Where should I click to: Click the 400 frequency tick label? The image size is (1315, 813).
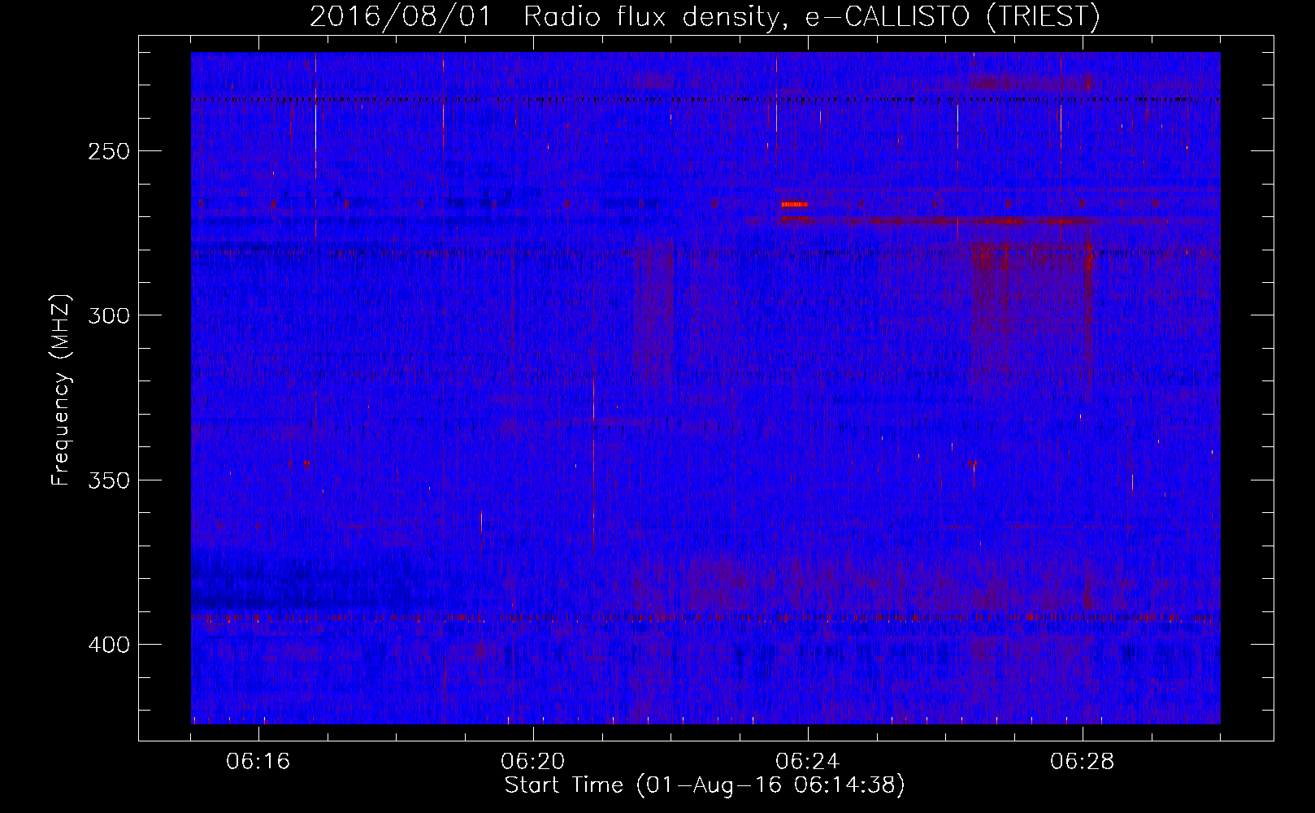(x=109, y=645)
